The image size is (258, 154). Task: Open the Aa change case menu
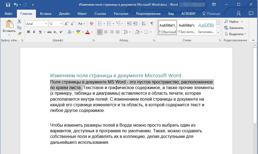81,24
